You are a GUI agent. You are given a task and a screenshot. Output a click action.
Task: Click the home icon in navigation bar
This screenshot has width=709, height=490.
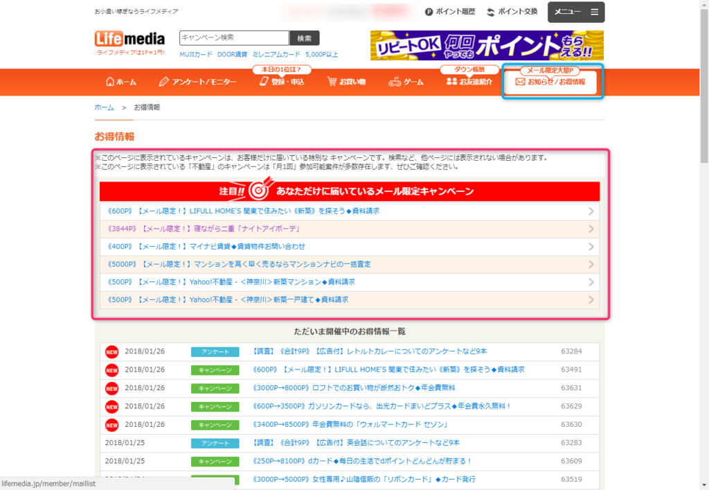[110, 82]
